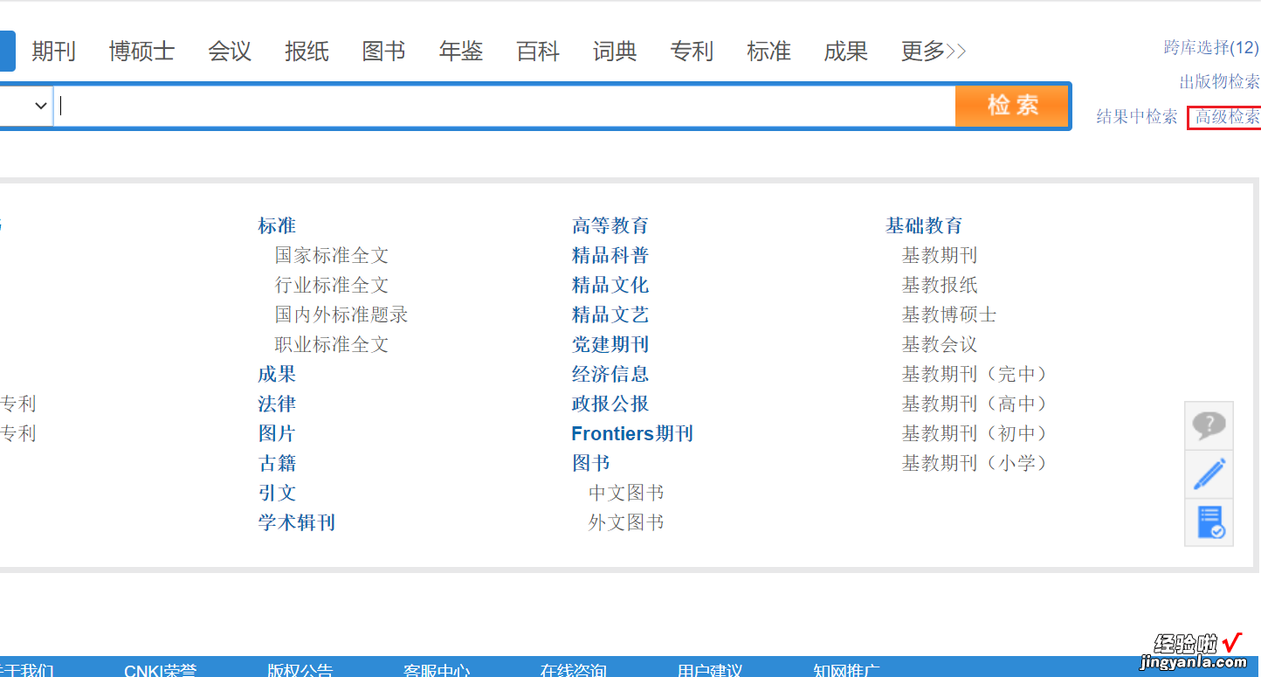Open 跨库选择(12) link
Screen dimensions: 1261x677
tap(1211, 47)
